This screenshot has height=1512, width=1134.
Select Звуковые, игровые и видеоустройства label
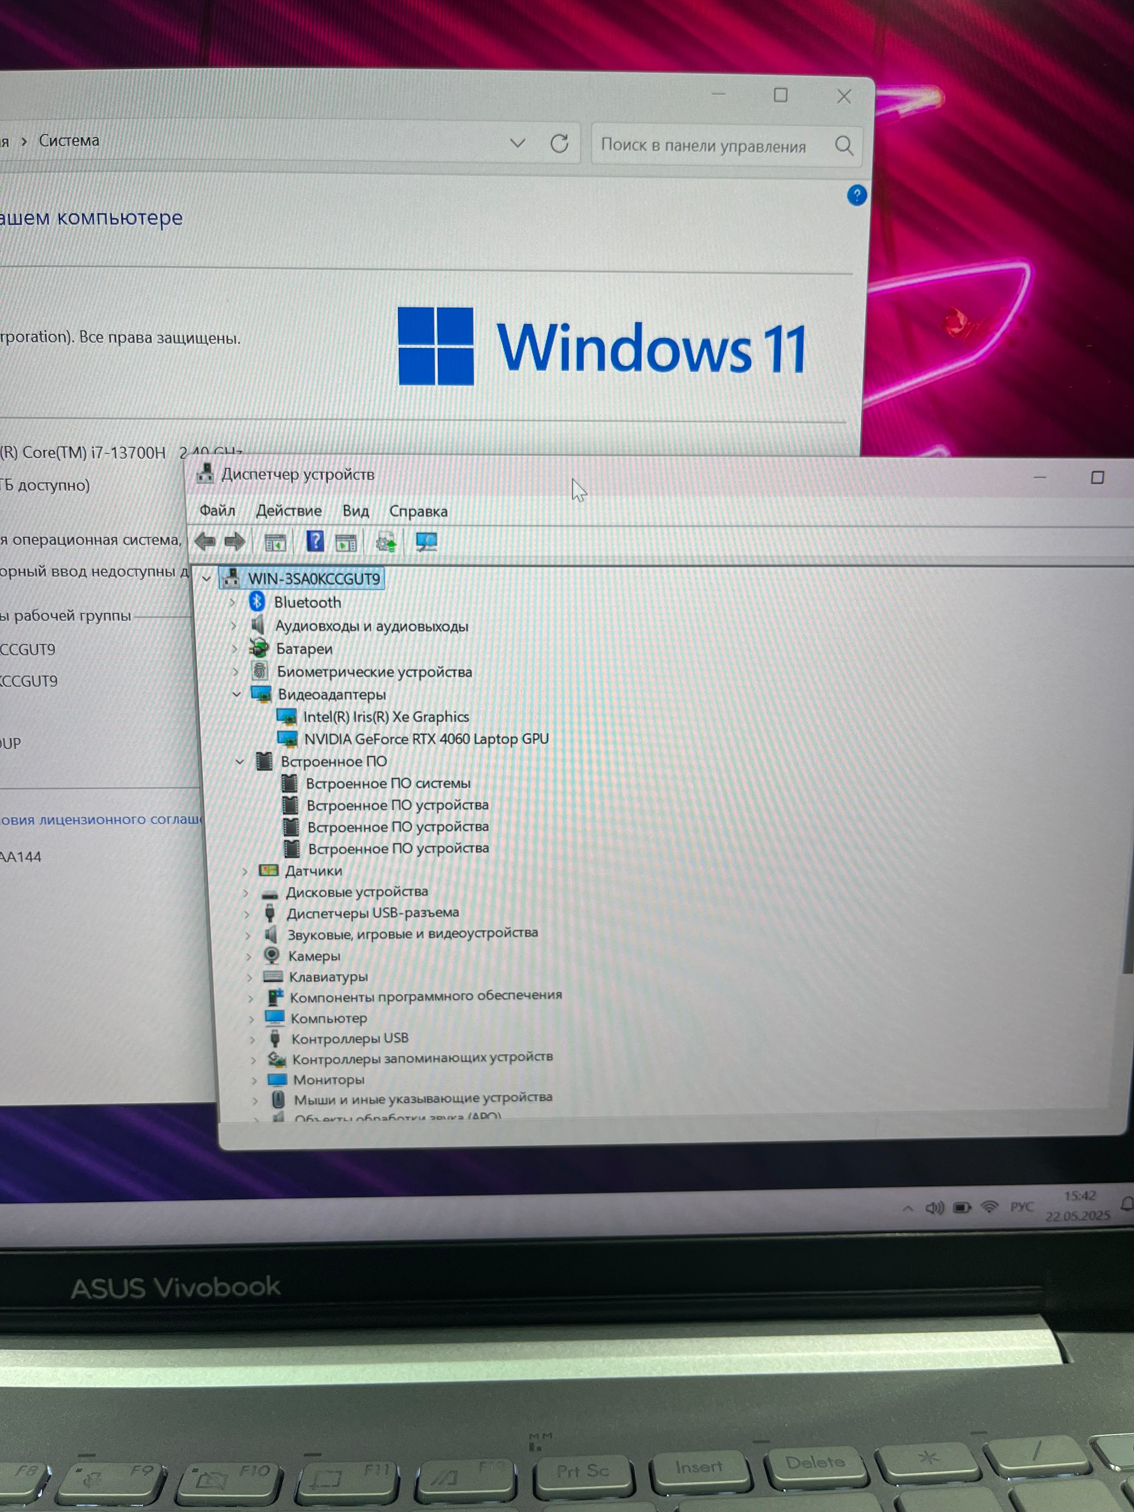pos(413,933)
